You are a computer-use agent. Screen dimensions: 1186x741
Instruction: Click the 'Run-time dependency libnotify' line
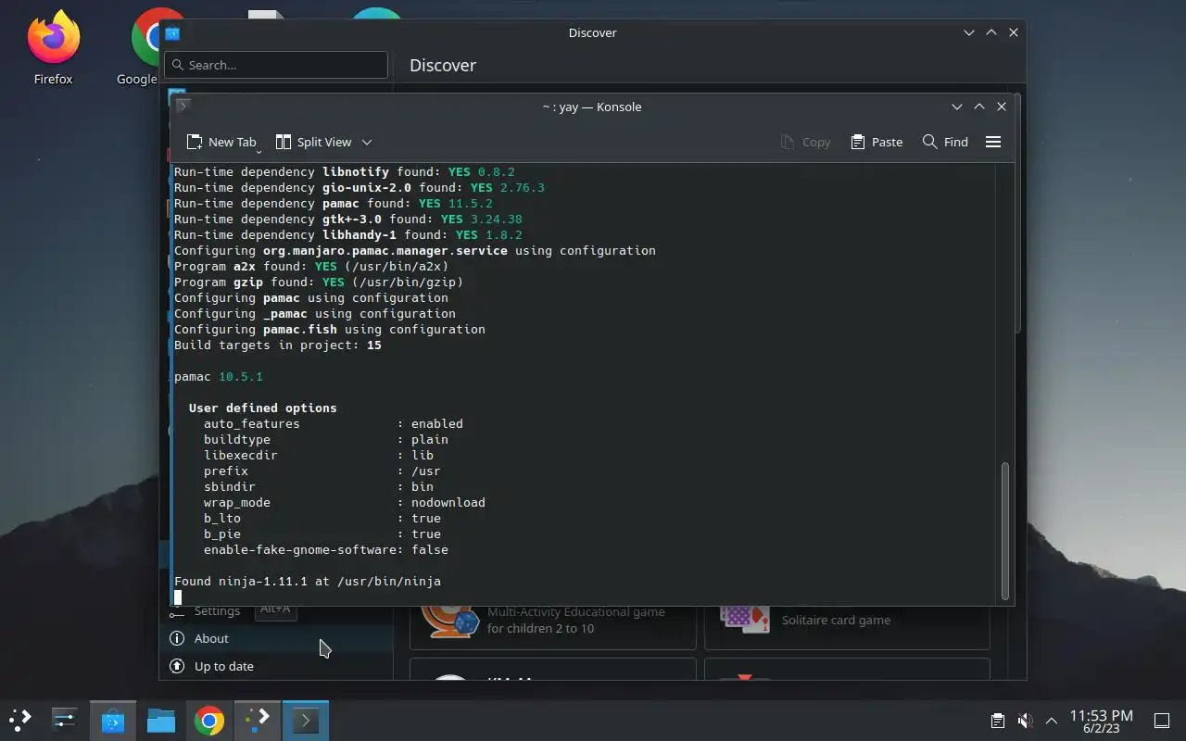point(345,172)
